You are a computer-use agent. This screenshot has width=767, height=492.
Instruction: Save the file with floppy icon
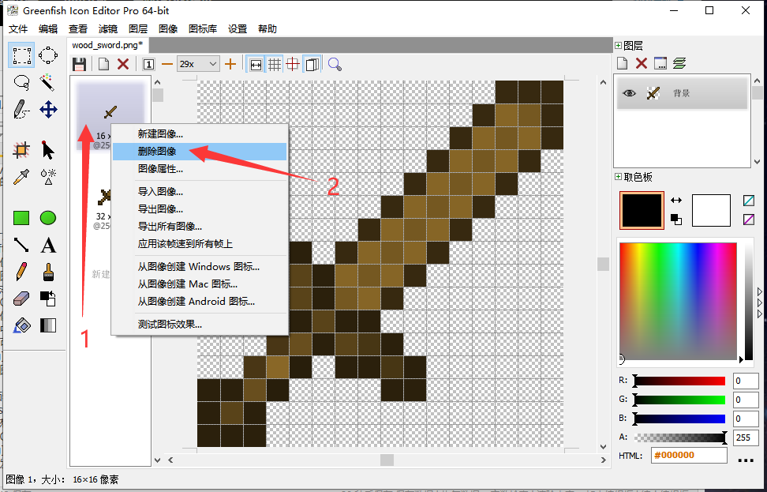tap(79, 64)
